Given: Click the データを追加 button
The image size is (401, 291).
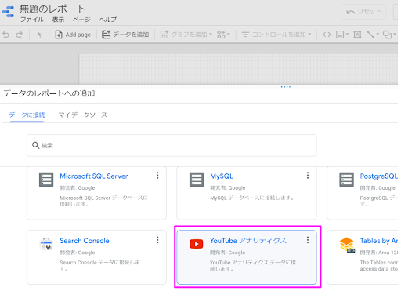Looking at the screenshot, I should (x=125, y=35).
